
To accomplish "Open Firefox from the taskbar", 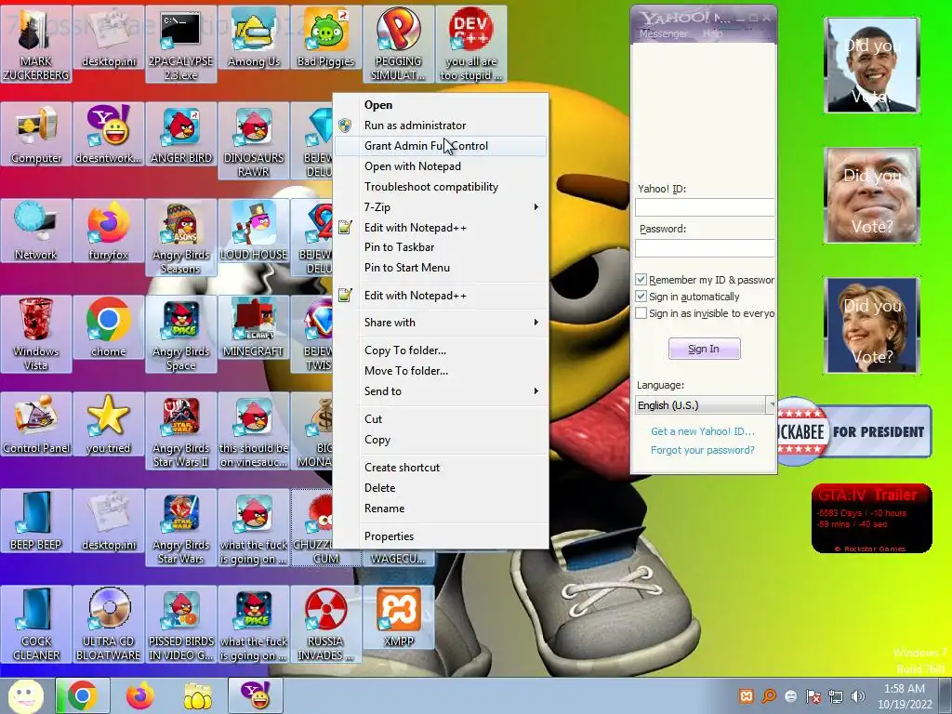I will coord(140,695).
